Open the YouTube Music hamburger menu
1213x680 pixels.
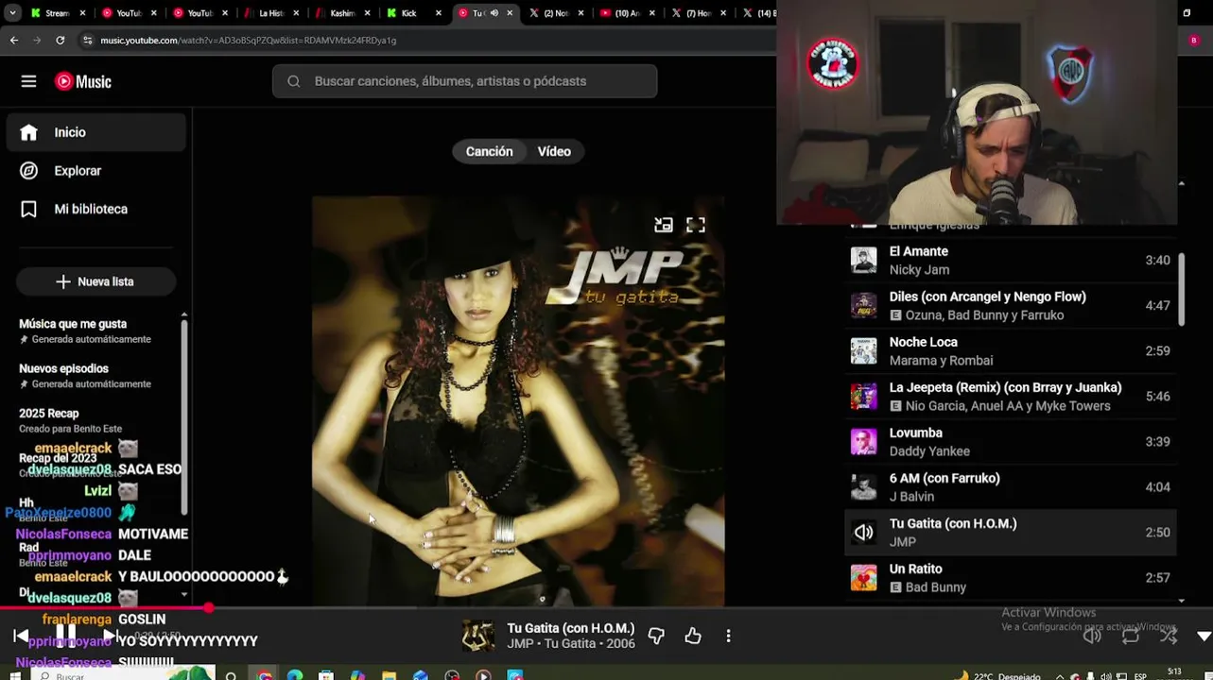(x=28, y=81)
